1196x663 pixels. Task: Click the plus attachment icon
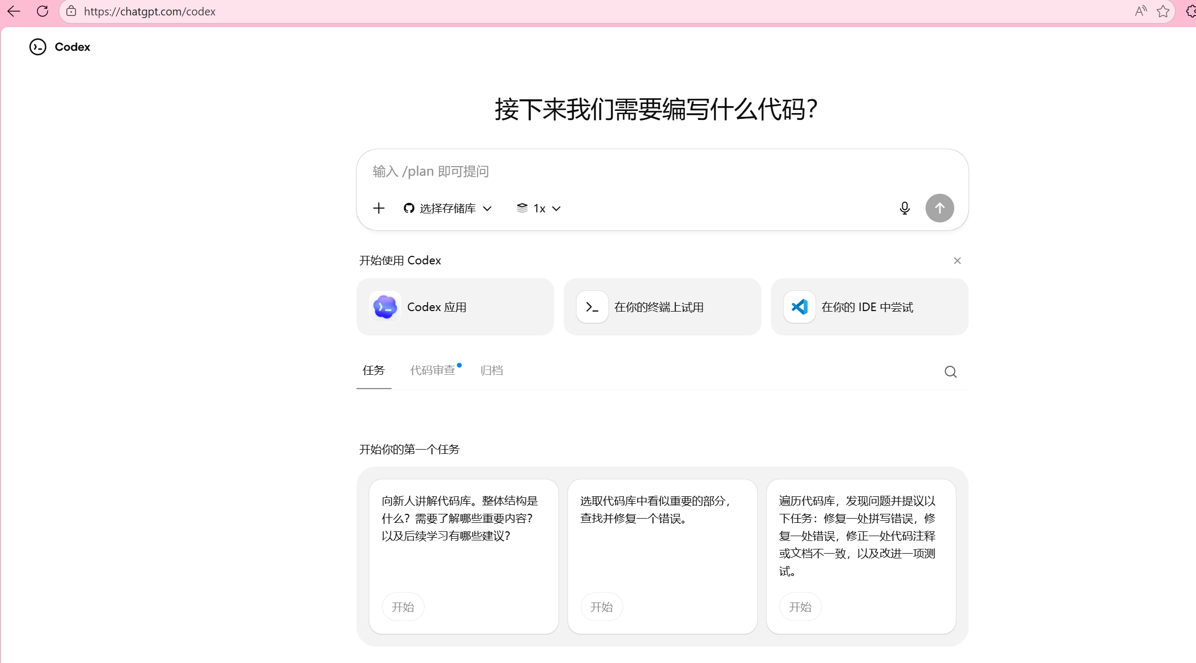(x=378, y=208)
